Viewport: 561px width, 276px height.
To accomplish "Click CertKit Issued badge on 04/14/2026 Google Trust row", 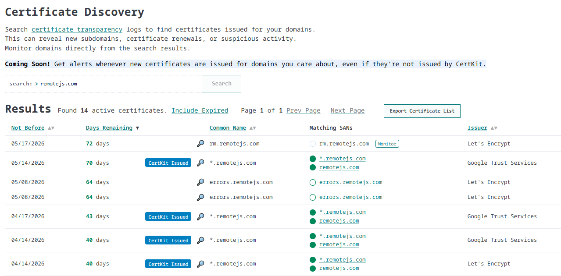I will pyautogui.click(x=168, y=240).
